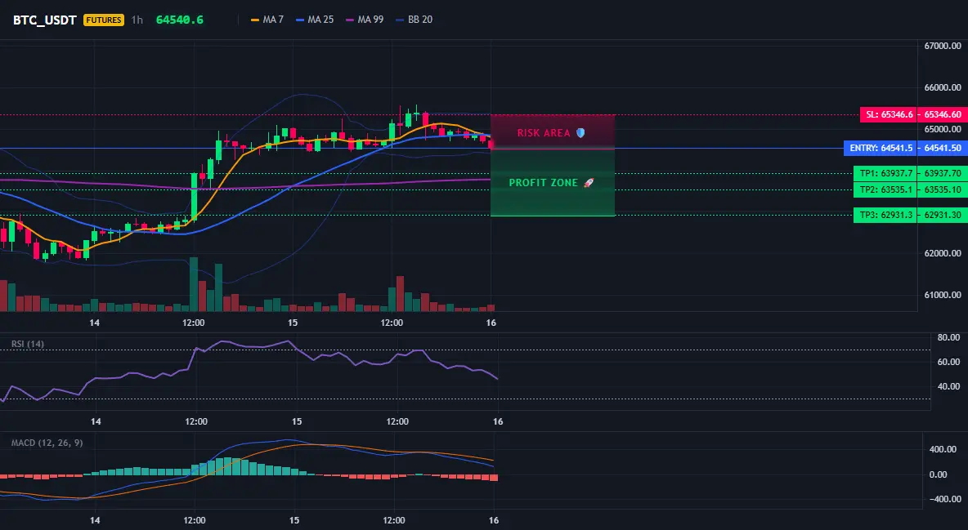Click the MACD (12, 26, 9) indicator title

(x=47, y=443)
